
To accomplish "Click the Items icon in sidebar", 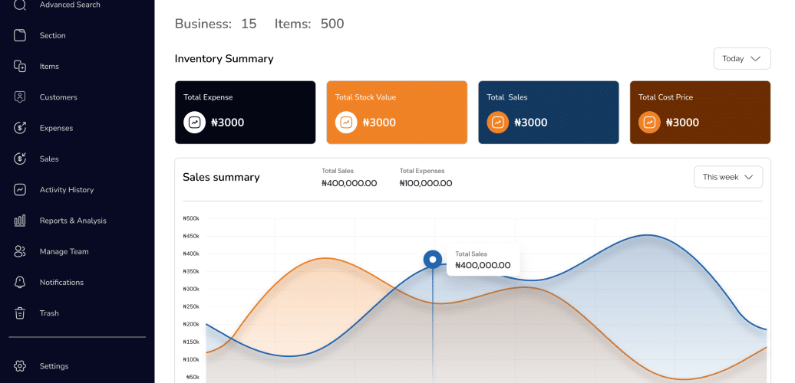I will tap(21, 67).
